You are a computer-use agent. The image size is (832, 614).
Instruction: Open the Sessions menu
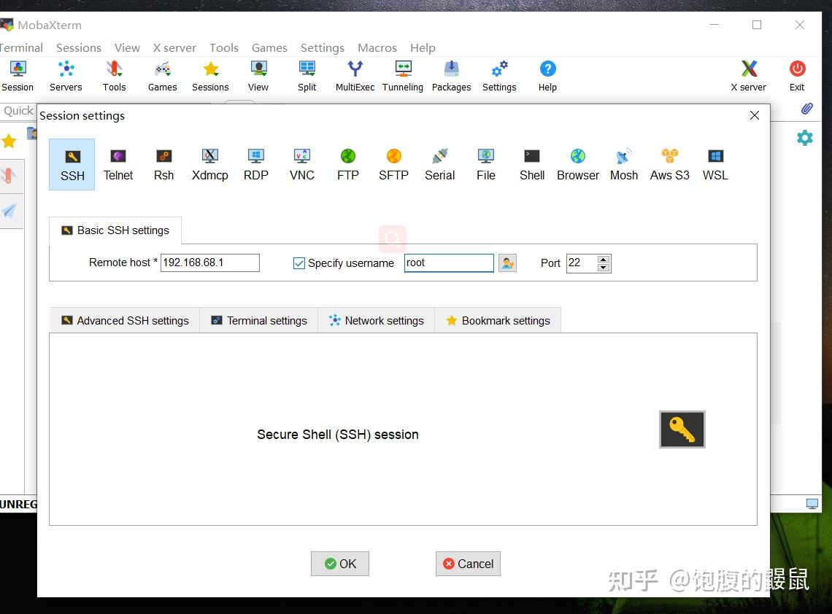tap(79, 47)
